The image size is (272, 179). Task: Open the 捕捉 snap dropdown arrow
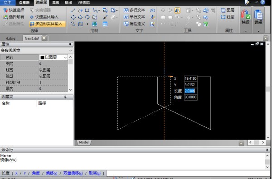[x=246, y=31]
